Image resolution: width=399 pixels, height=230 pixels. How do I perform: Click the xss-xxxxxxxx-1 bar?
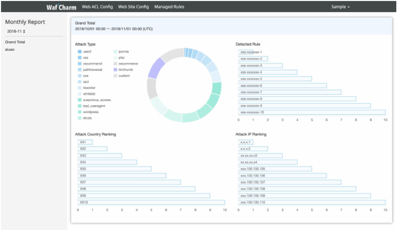coord(246,52)
